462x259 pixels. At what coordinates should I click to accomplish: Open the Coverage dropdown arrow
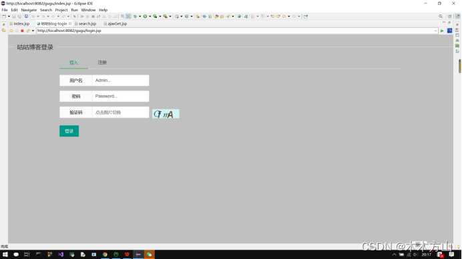pyautogui.click(x=160, y=17)
